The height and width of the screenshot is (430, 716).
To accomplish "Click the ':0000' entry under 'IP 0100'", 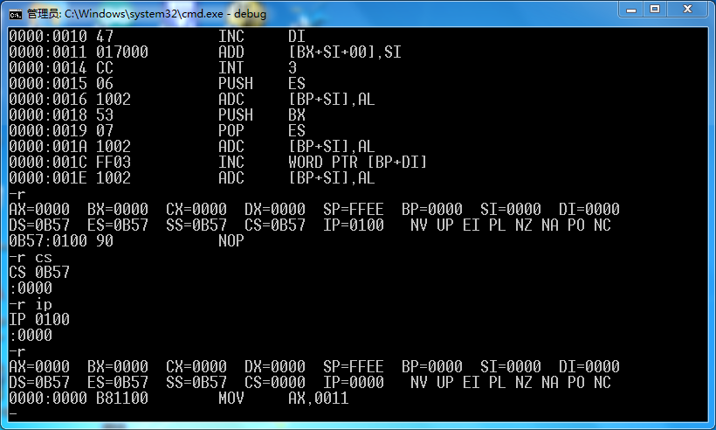I will click(x=31, y=335).
